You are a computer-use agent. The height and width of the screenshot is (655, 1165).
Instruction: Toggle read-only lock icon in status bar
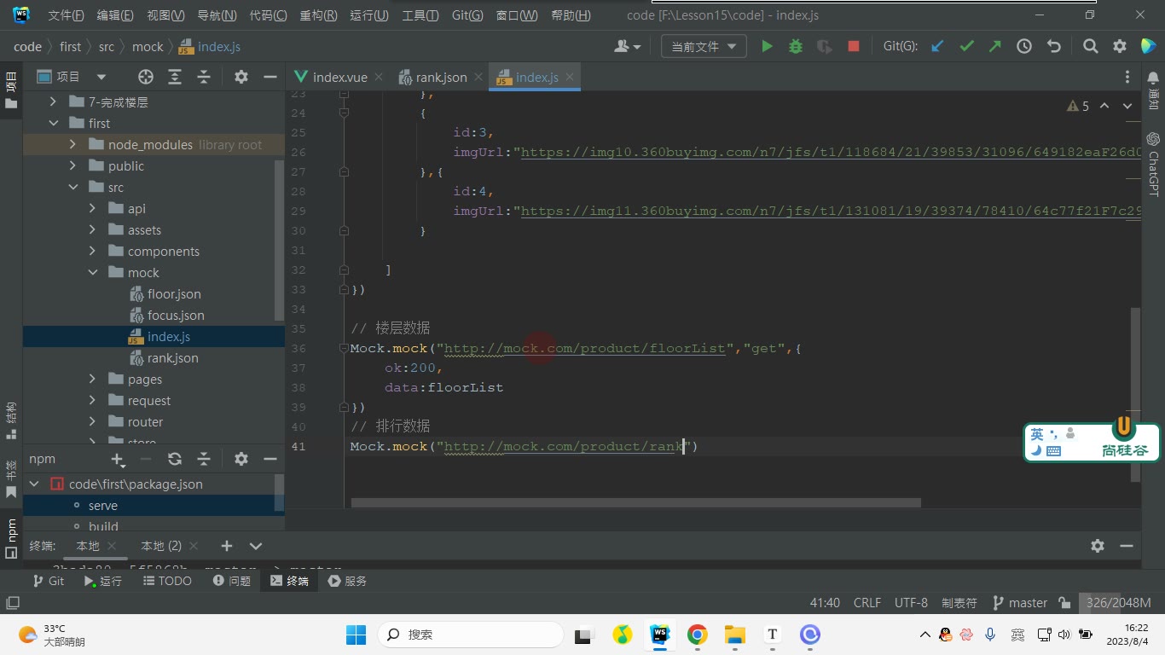(x=1064, y=603)
